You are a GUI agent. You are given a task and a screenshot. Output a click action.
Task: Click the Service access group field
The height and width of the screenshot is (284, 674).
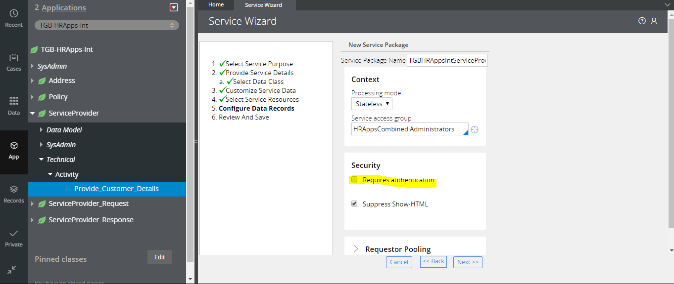click(x=410, y=129)
